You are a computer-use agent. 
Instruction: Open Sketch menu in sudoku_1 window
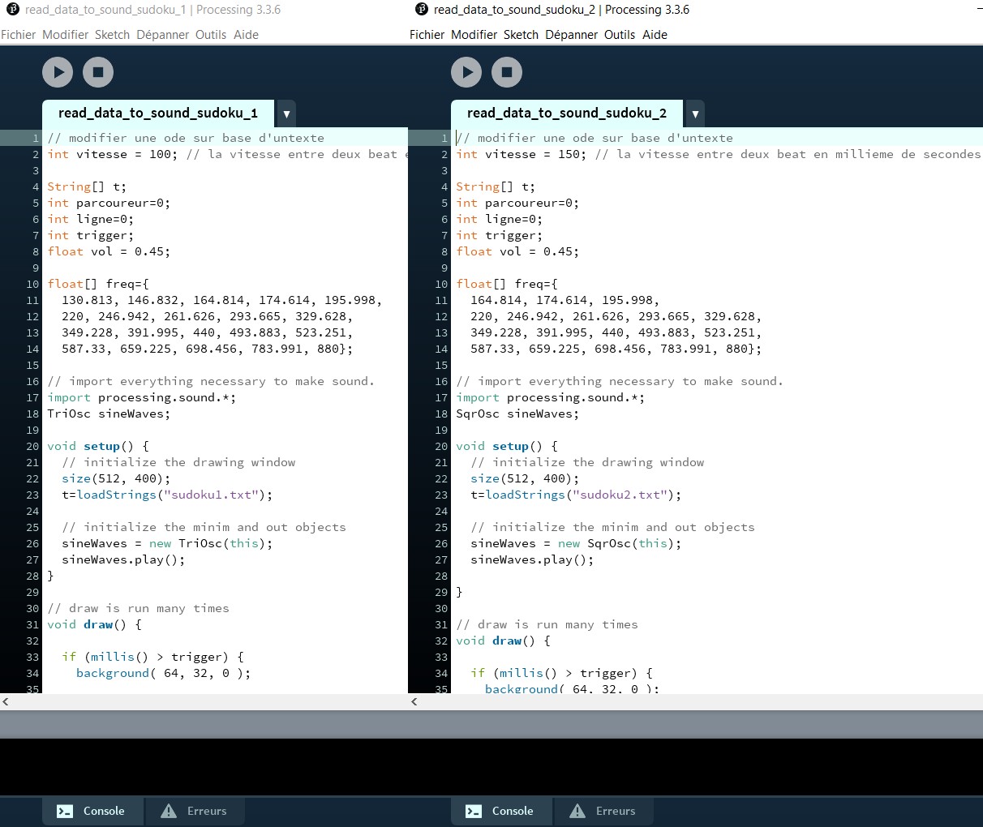(x=112, y=35)
